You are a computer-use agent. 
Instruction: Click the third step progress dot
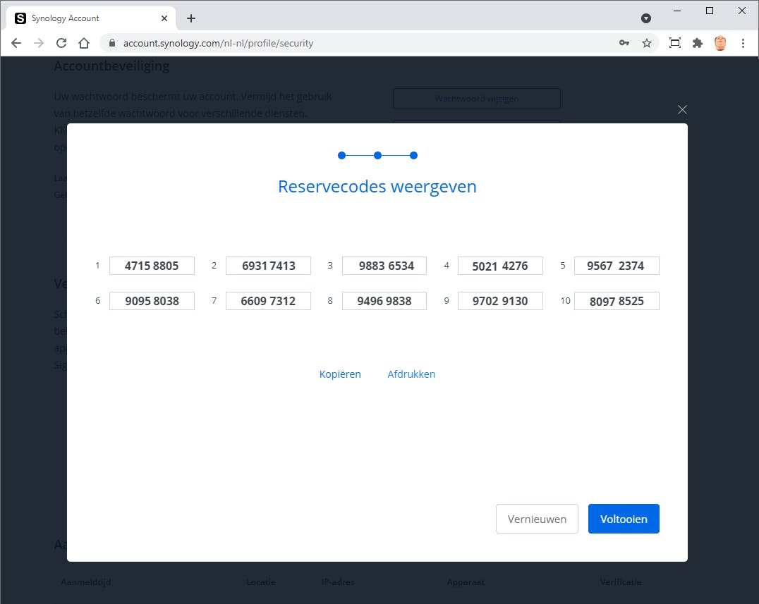413,155
